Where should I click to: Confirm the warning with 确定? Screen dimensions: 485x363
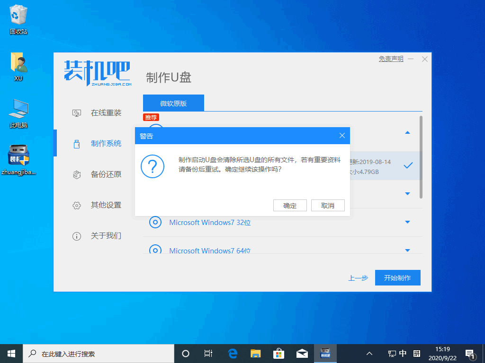[290, 205]
